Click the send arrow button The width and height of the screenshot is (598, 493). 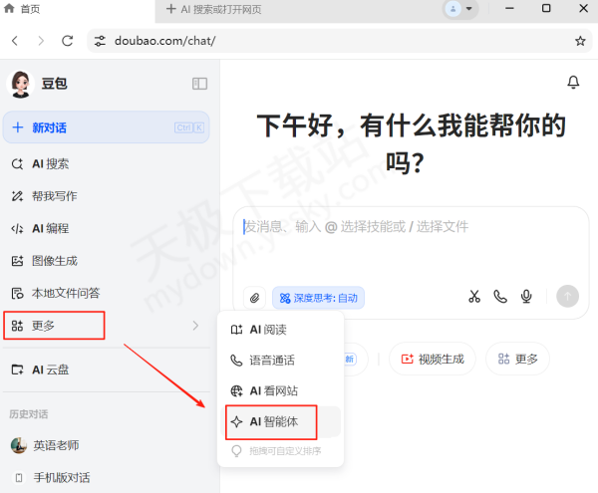point(567,296)
